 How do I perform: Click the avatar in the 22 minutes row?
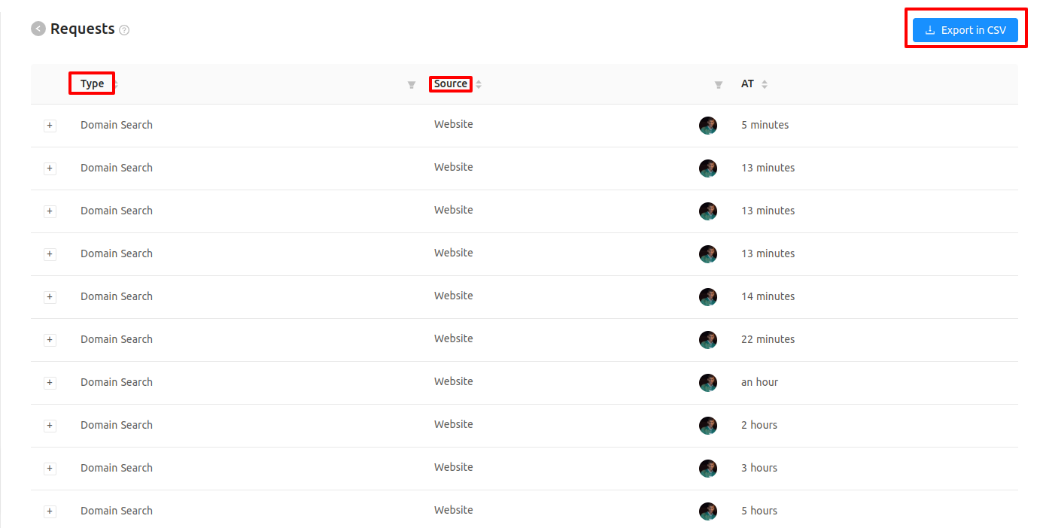[708, 340]
